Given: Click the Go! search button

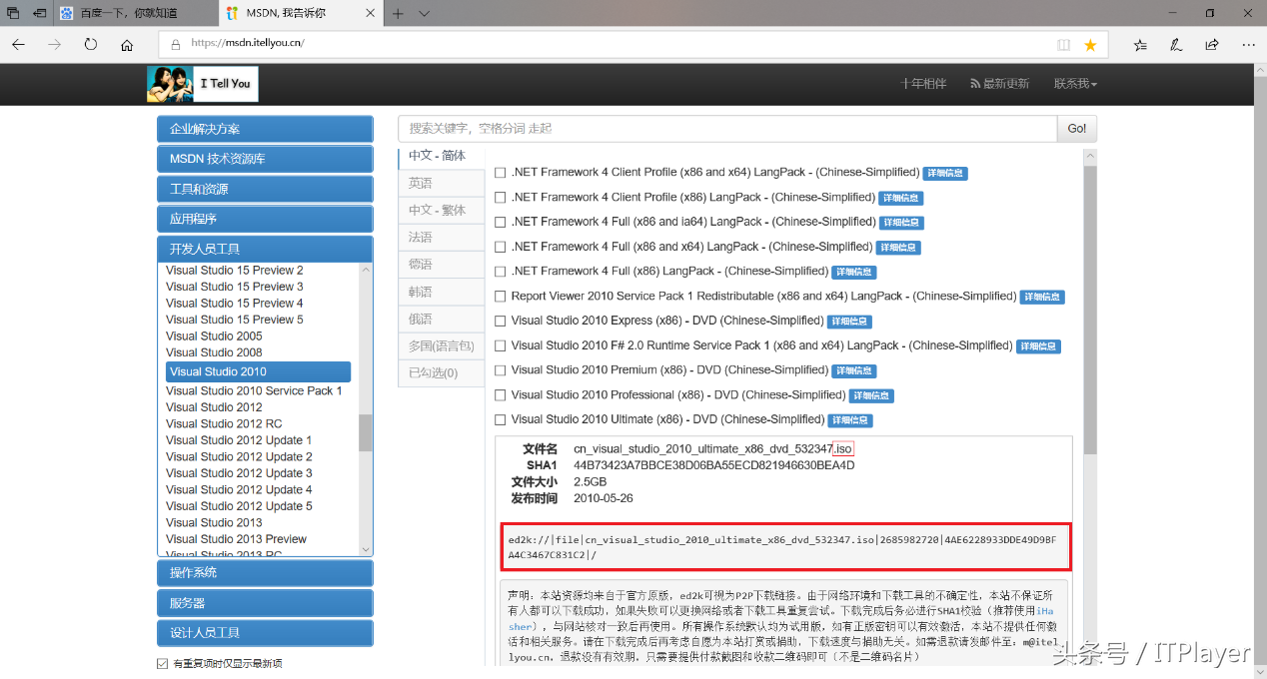Looking at the screenshot, I should tap(1077, 129).
